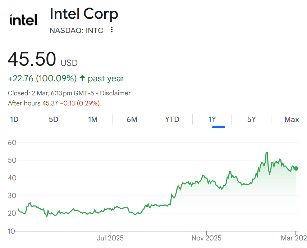Click the active 1Y range tab

click(212, 120)
